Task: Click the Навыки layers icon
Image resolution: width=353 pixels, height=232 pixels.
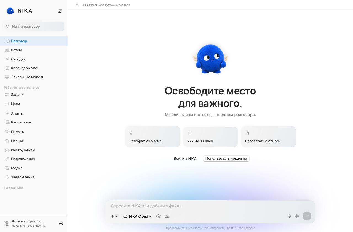Action: click(7, 141)
